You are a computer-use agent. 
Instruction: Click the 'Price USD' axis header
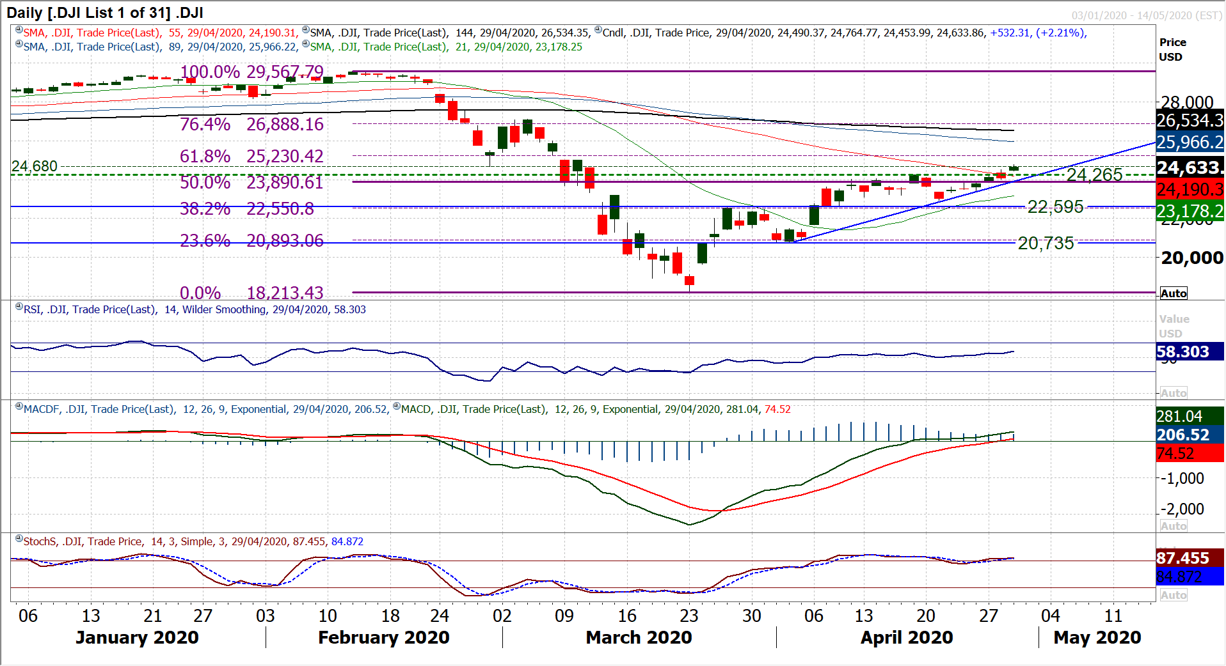(1173, 49)
